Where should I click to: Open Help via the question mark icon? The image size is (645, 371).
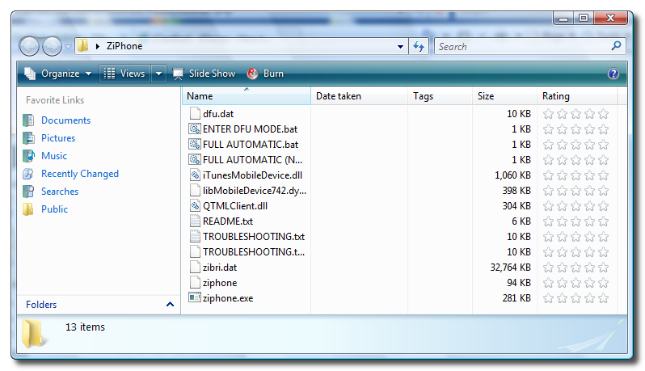(613, 74)
